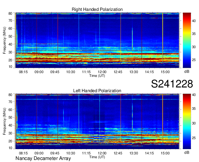Click the 10:30 tick label under Left Handed plot
The image size is (199, 162).
[x=71, y=153]
